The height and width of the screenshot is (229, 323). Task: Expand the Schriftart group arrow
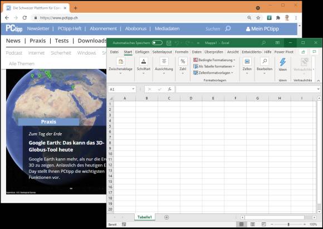click(144, 74)
